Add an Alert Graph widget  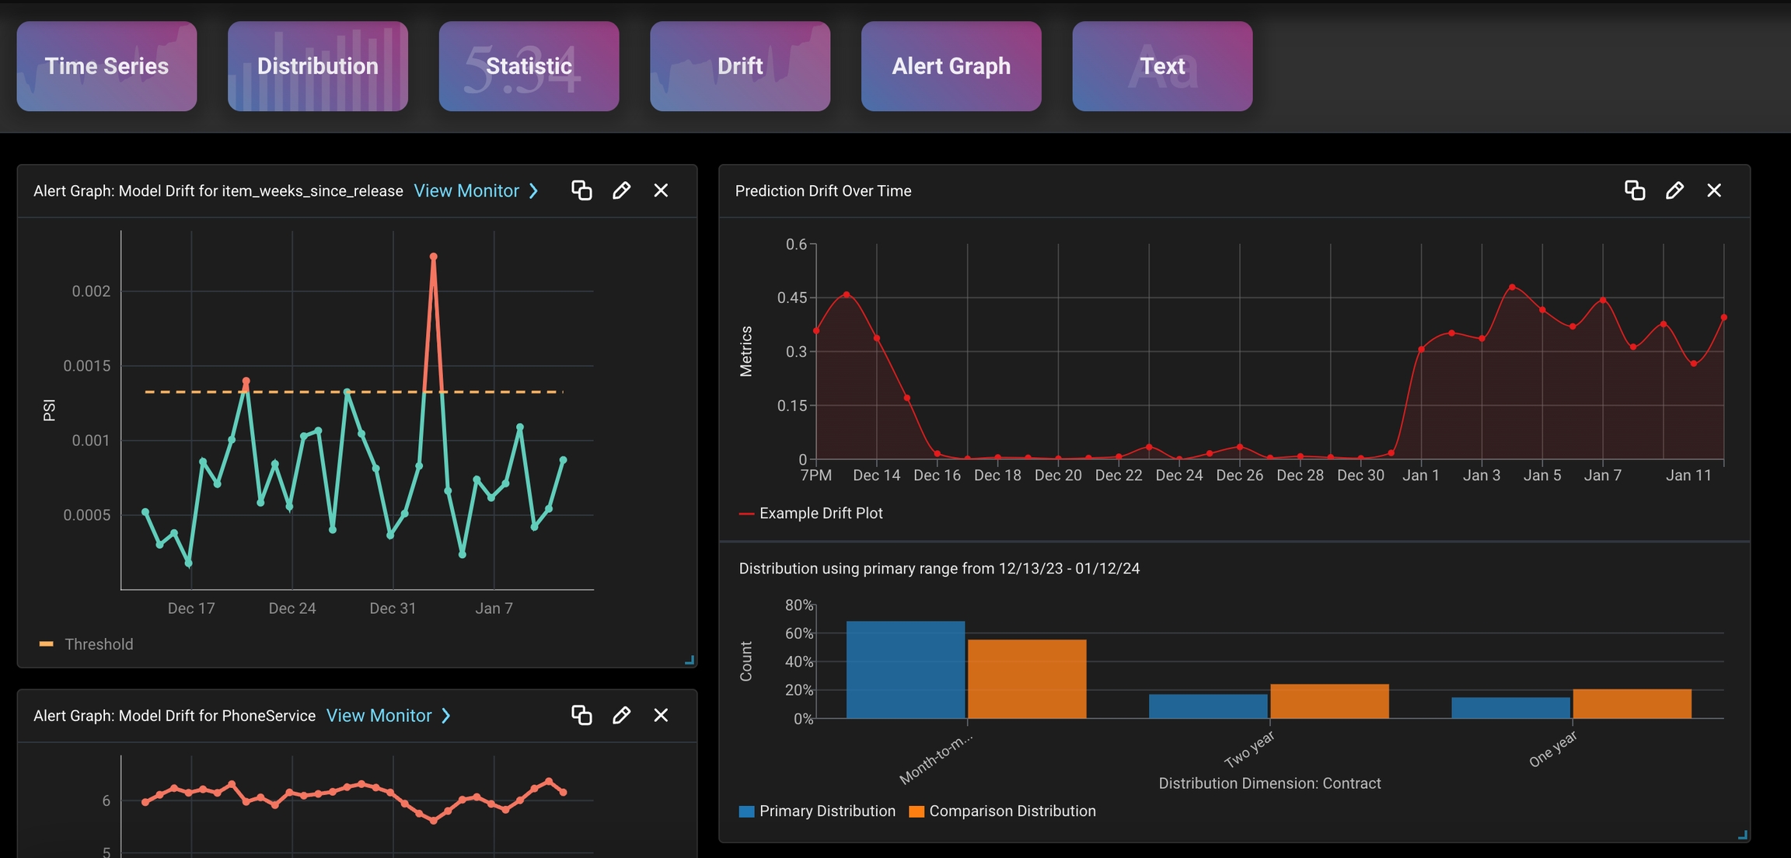coord(951,66)
